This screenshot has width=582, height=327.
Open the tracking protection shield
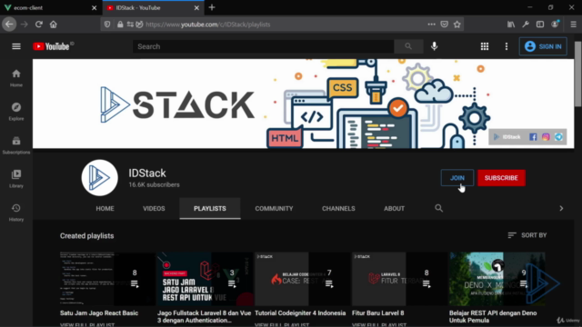[107, 25]
